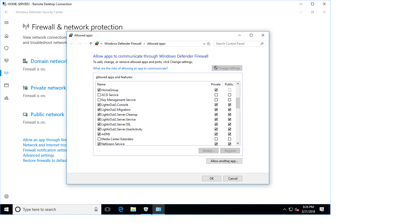Click the Allowed apps breadcrumb
Image resolution: width=396 pixels, height=223 pixels.
coord(156,44)
